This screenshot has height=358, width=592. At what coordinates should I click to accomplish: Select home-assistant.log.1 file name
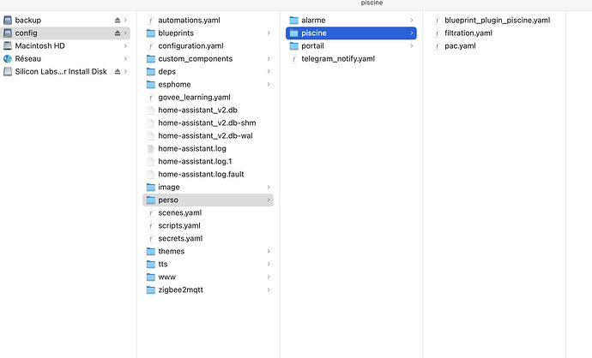click(195, 162)
